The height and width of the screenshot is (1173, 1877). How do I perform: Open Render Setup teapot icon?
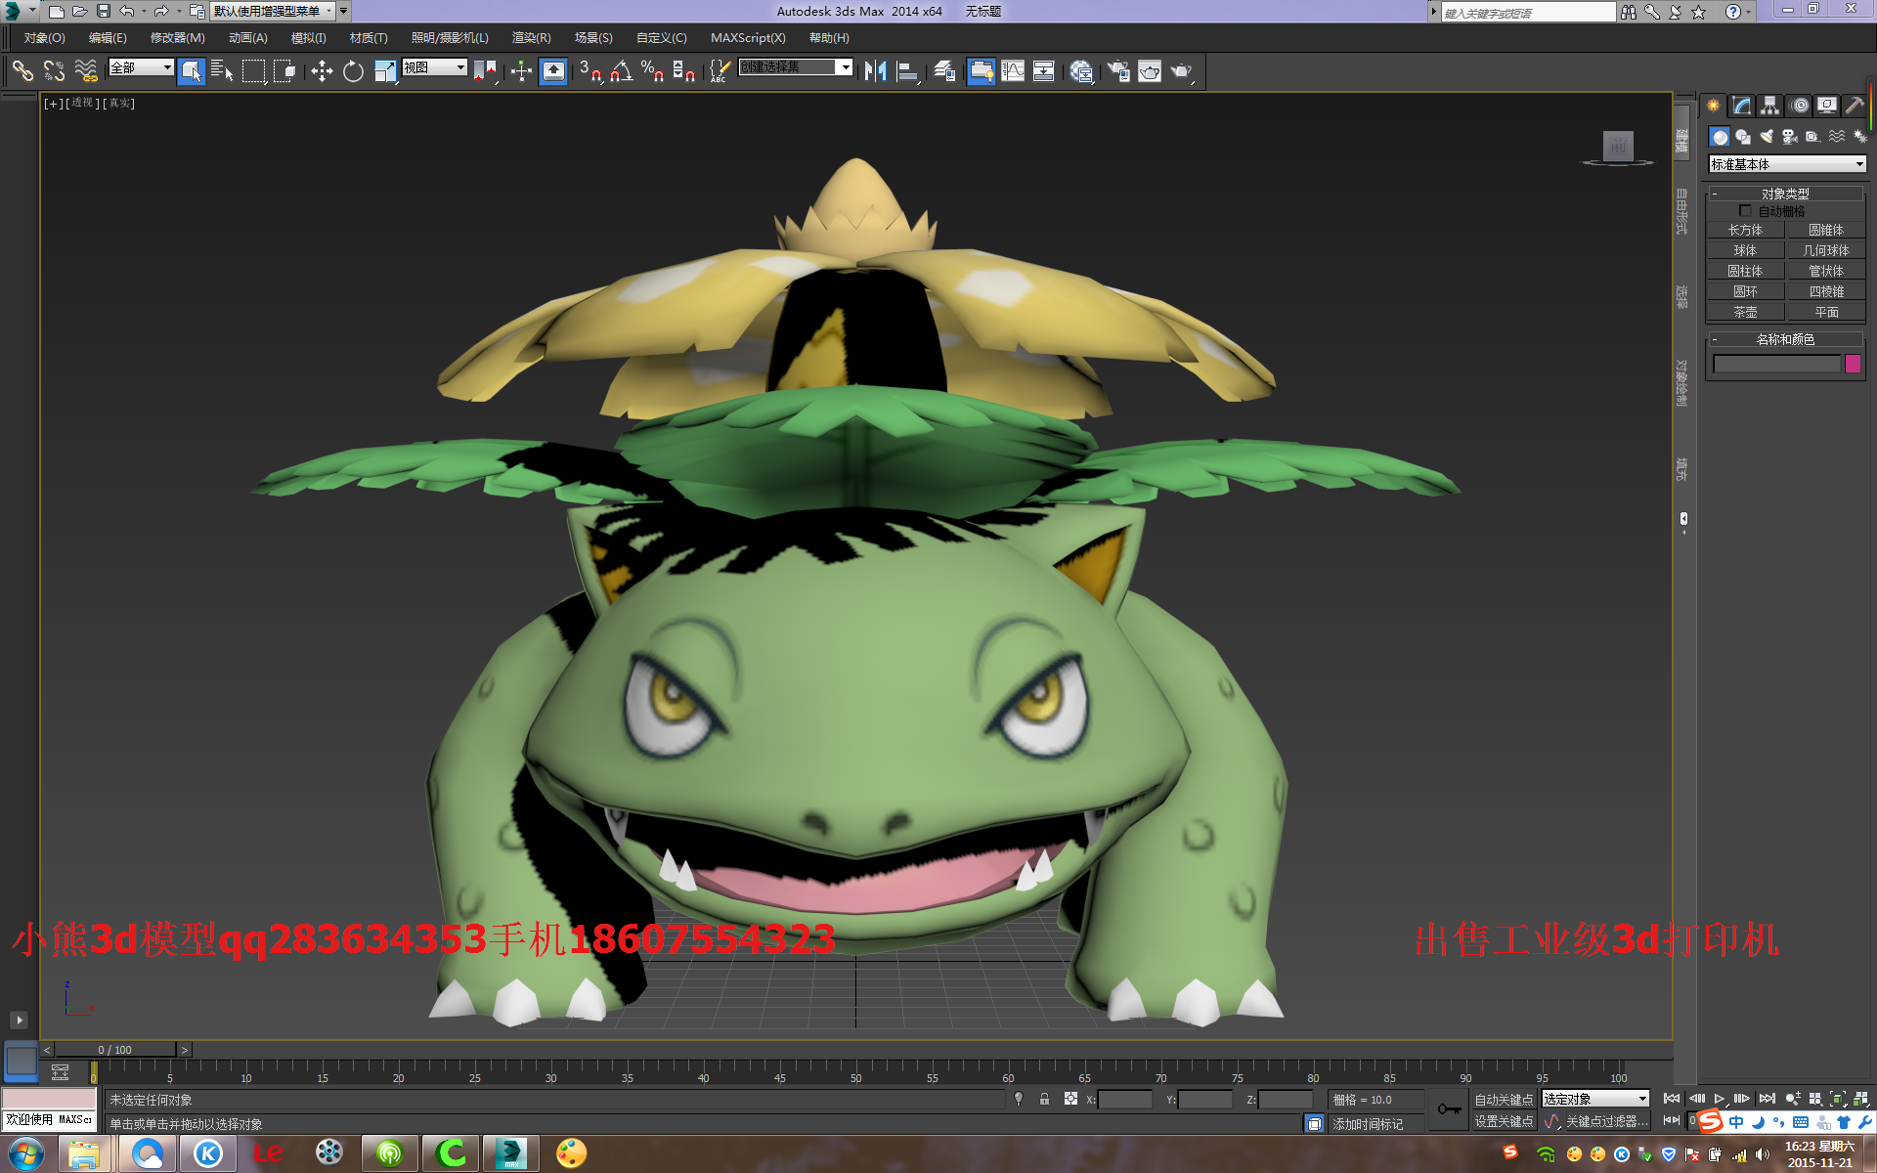click(1118, 70)
